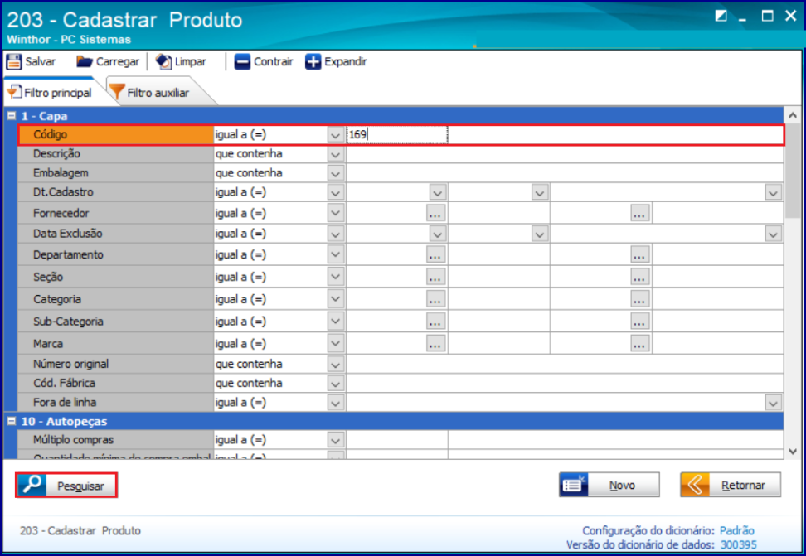
Task: Open second lookup button in Marca row
Action: point(639,344)
